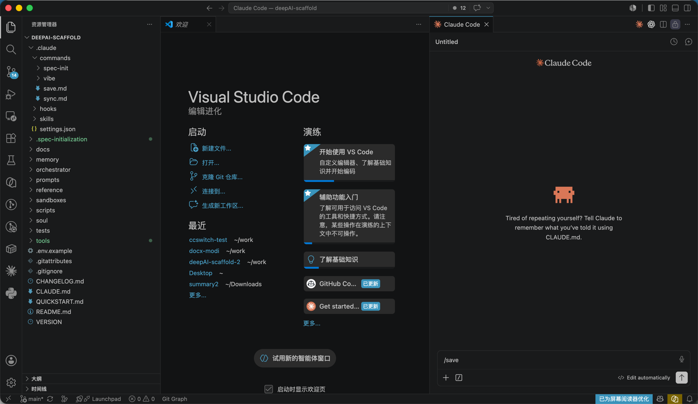Click 新建文件... link

point(216,148)
